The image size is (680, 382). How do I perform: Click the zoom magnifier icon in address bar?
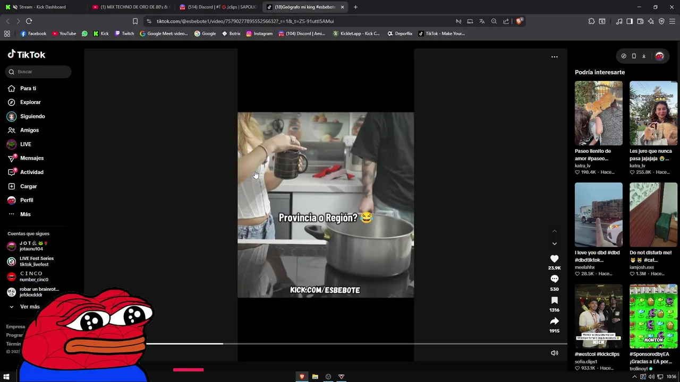pos(494,21)
